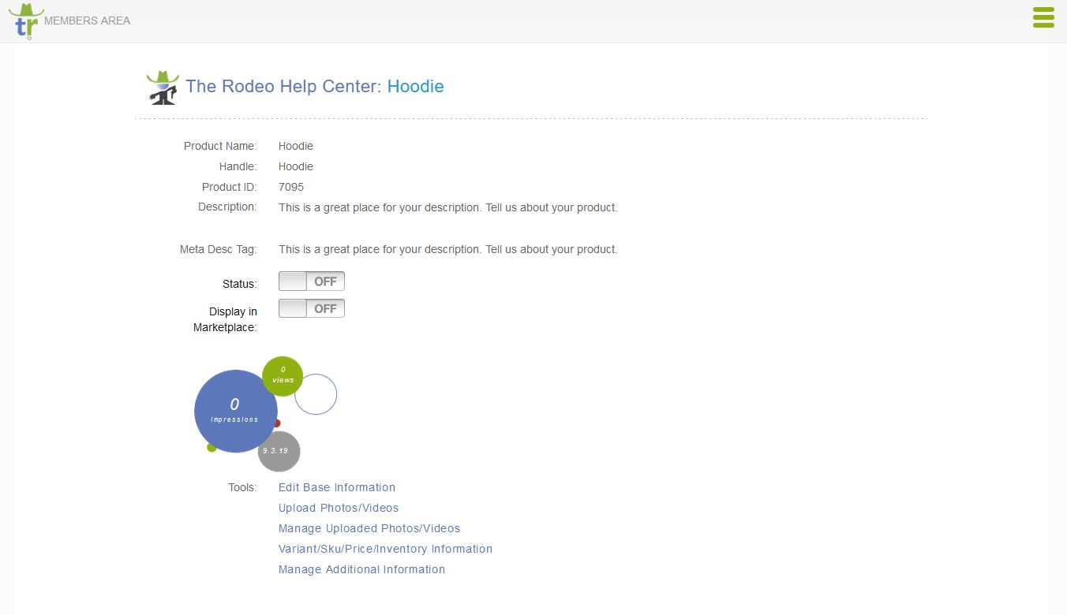Click the Product ID value 7095
1067x615 pixels.
point(291,187)
